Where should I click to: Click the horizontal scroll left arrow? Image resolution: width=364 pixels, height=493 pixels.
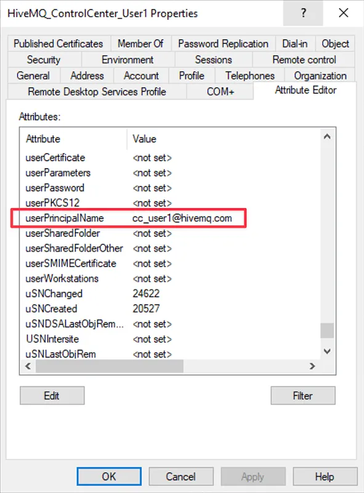coord(28,366)
